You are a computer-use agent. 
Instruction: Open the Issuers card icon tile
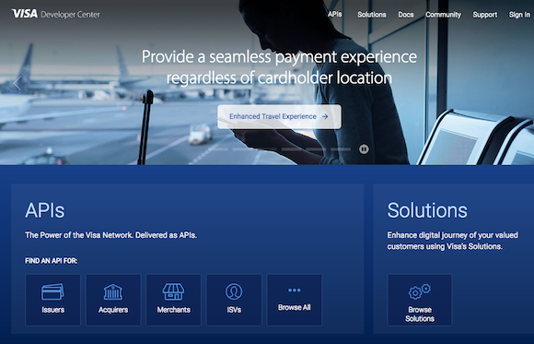52,300
